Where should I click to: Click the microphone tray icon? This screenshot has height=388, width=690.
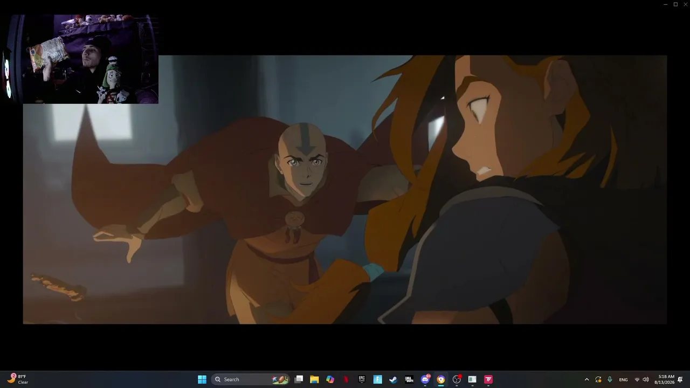(x=610, y=379)
